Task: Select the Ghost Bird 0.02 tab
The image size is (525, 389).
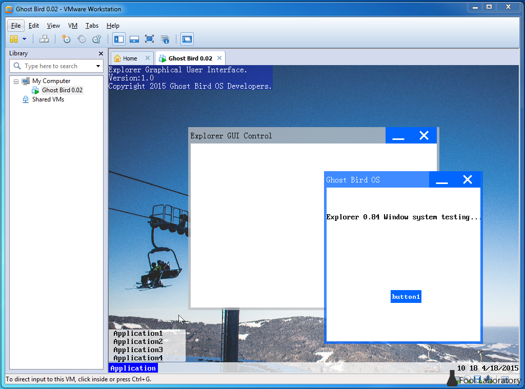Action: (x=190, y=58)
